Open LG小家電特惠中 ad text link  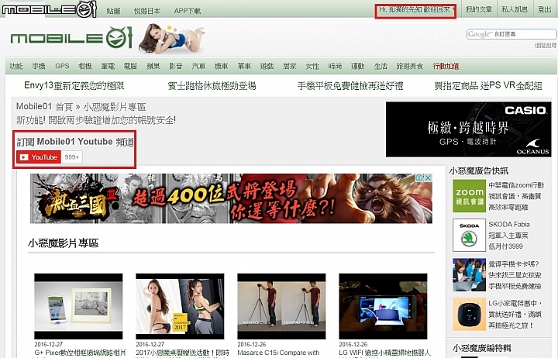(x=515, y=315)
